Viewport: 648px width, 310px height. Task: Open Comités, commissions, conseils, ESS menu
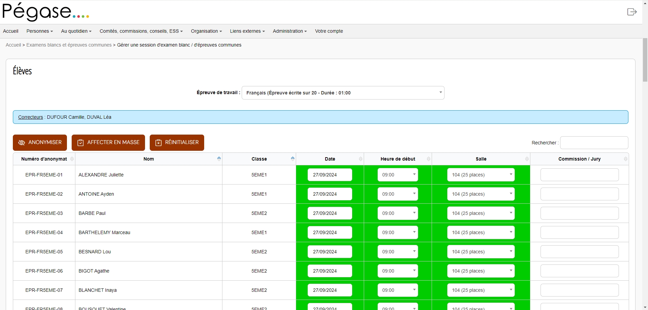pos(141,31)
